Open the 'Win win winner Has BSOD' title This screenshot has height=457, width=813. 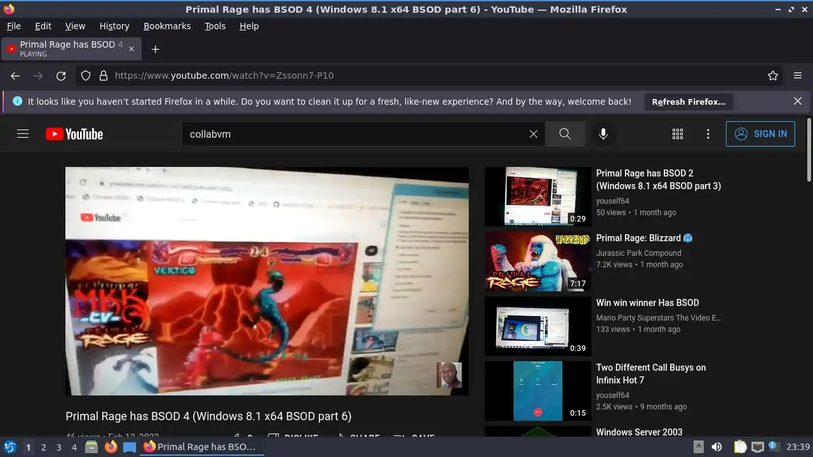click(x=647, y=303)
